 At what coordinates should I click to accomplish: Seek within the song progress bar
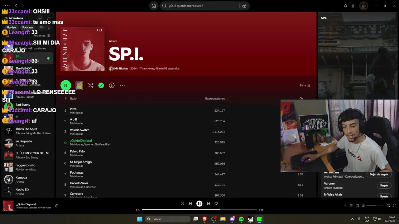[199, 210]
